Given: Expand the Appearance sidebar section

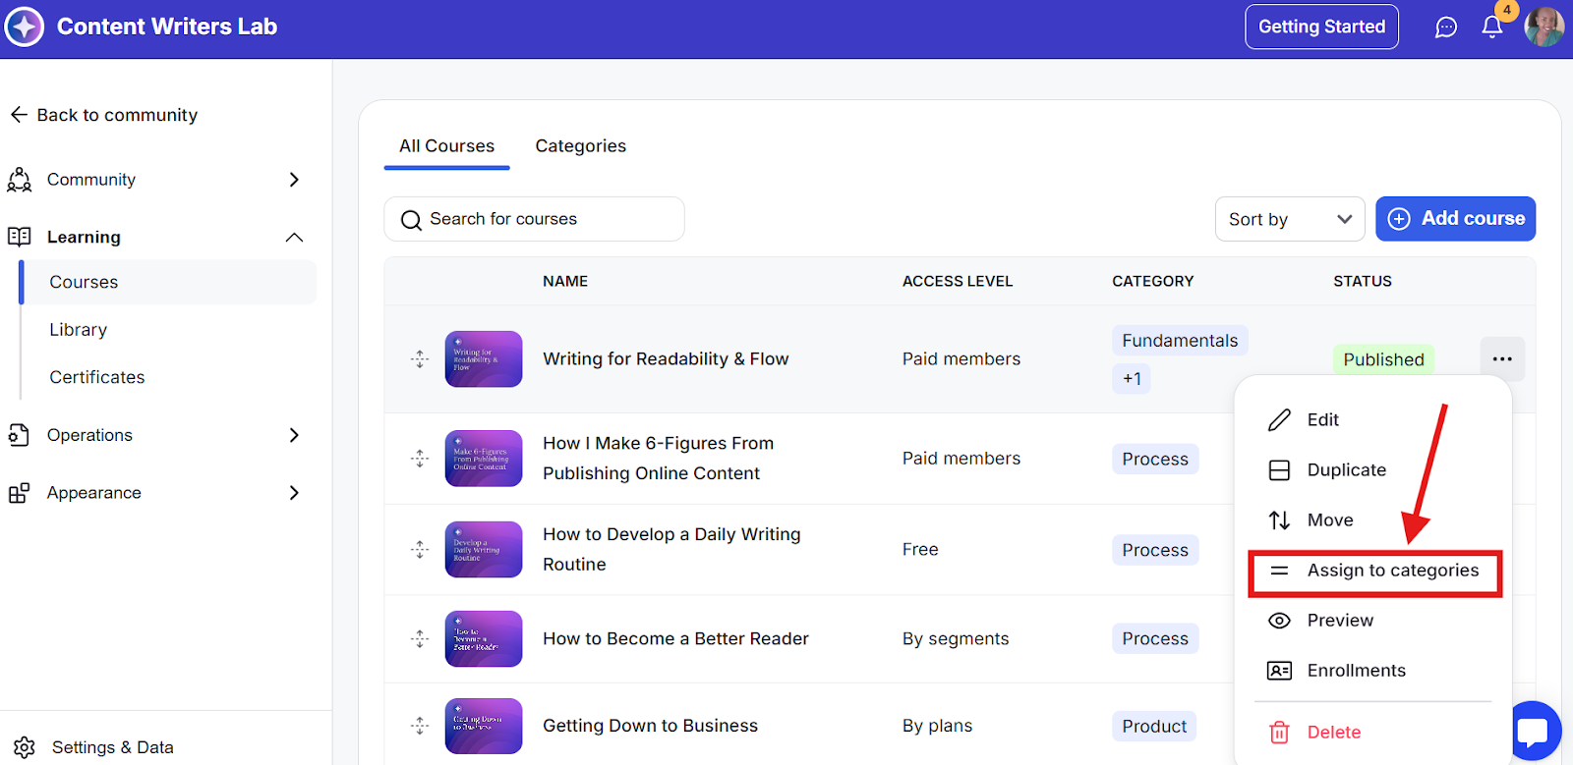Looking at the screenshot, I should (293, 493).
